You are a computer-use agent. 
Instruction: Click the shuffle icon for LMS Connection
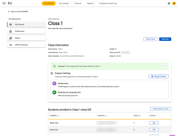11,45
